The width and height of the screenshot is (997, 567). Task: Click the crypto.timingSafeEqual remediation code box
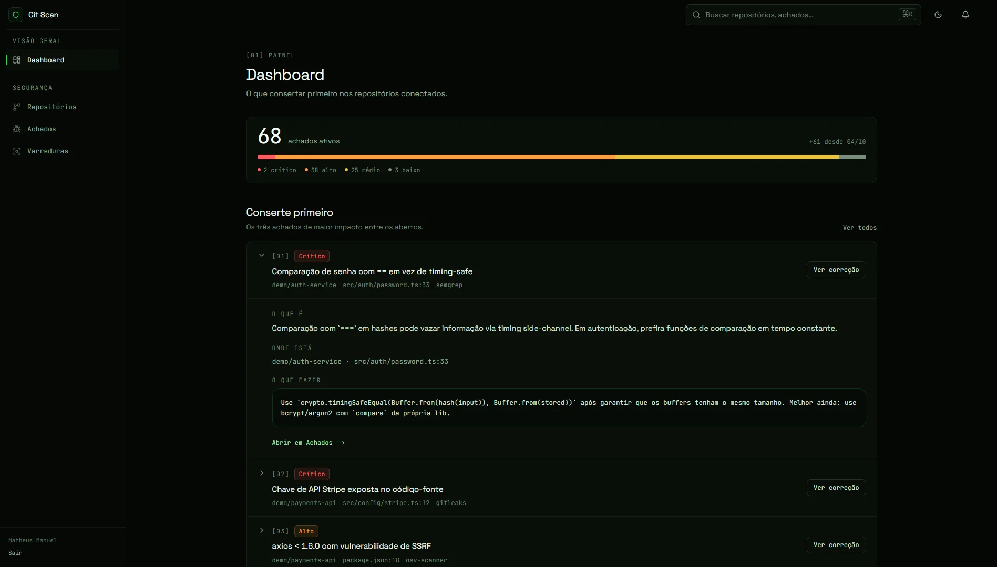pos(569,408)
